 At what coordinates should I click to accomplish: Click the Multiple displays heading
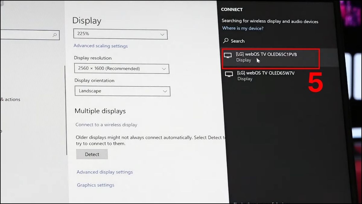(x=100, y=111)
